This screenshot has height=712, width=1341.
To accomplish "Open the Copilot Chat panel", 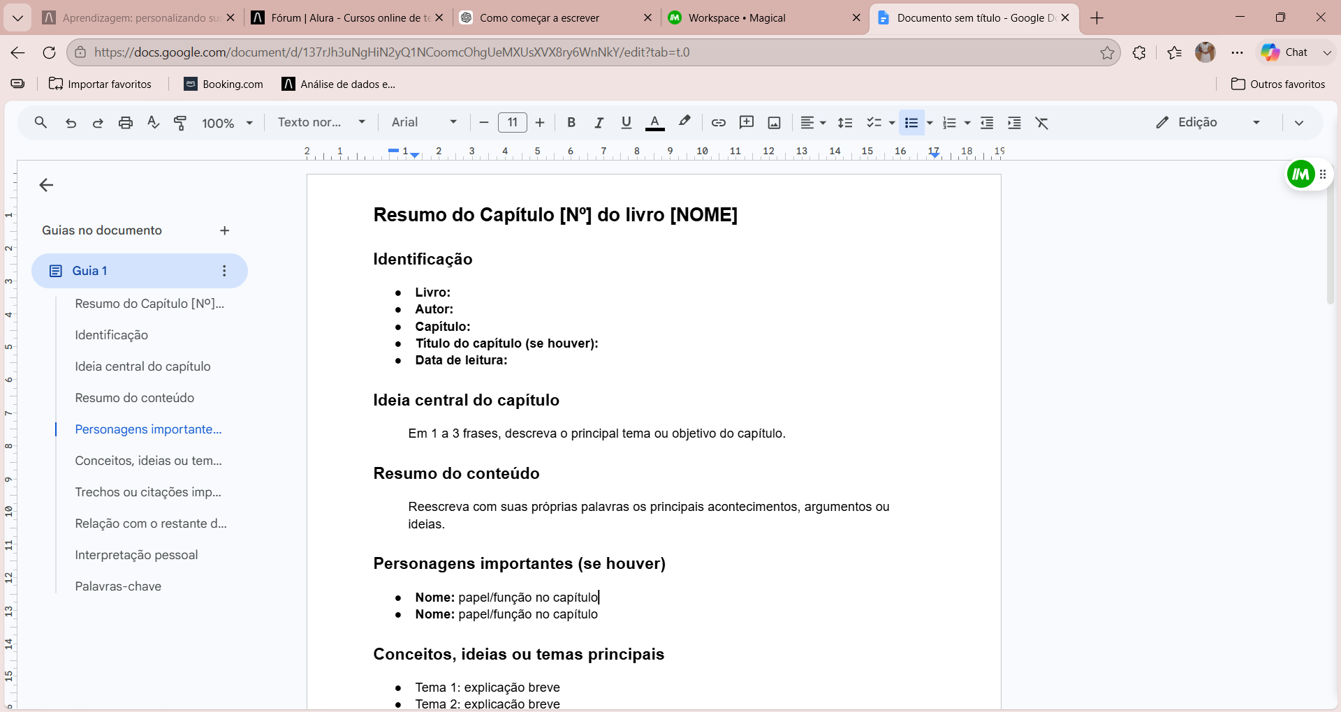I will 1285,52.
